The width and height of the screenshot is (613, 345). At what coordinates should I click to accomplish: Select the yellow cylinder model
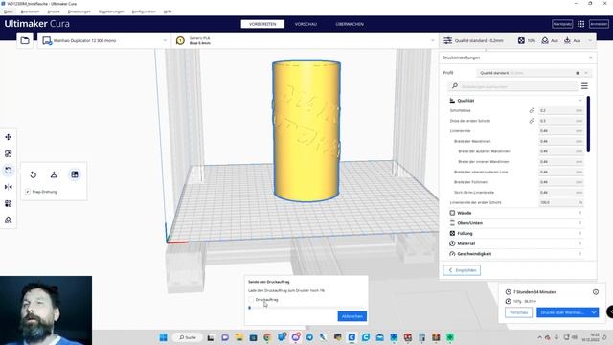point(306,131)
